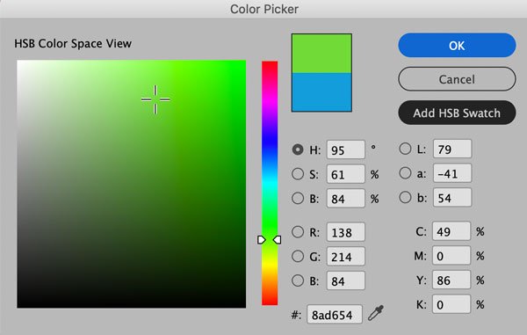Image resolution: width=527 pixels, height=335 pixels.
Task: Select the HSB brightness B radio button
Action: pyautogui.click(x=298, y=198)
